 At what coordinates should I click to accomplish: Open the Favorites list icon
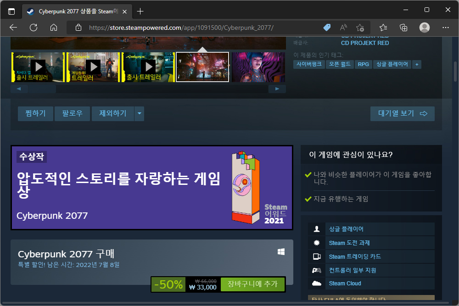pos(383,28)
